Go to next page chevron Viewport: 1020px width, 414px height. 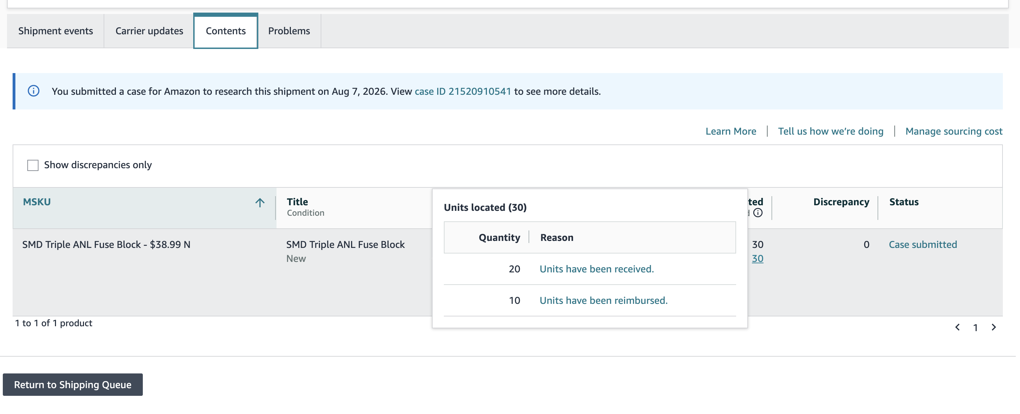pos(993,327)
